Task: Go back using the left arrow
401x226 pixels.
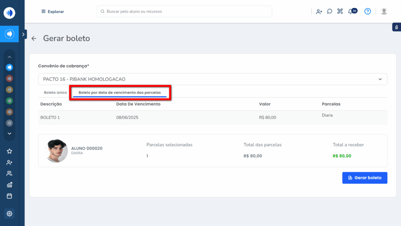Action: 34,38
